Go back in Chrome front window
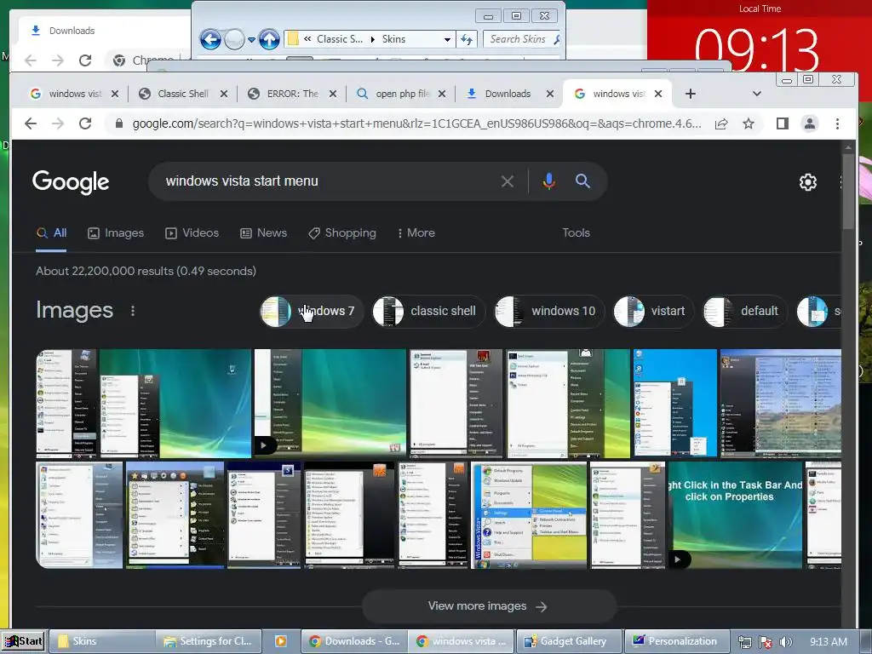 [x=31, y=123]
